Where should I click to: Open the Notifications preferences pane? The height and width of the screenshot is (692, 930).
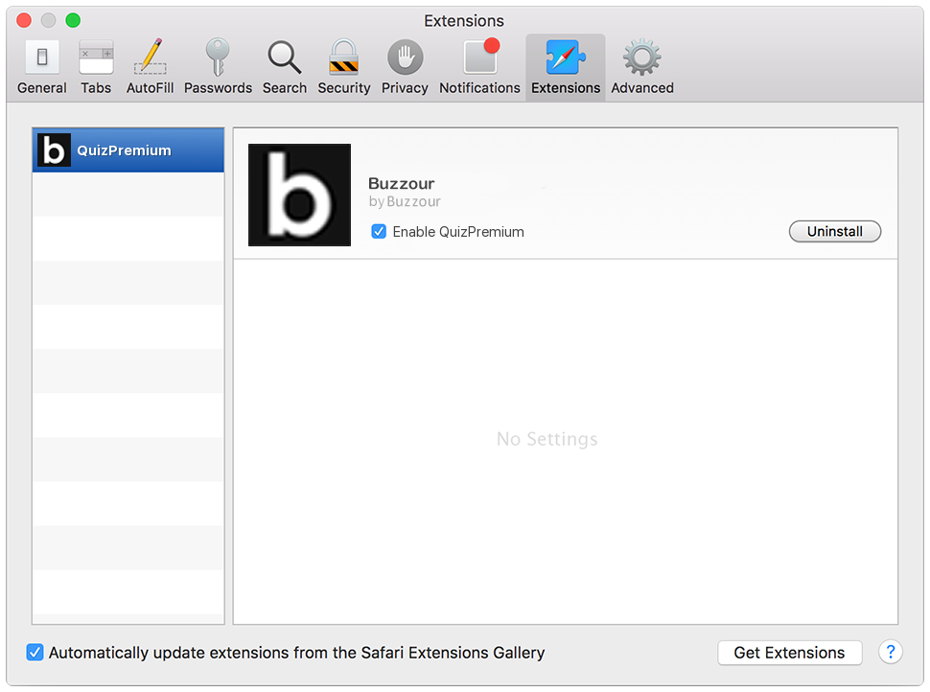[479, 67]
